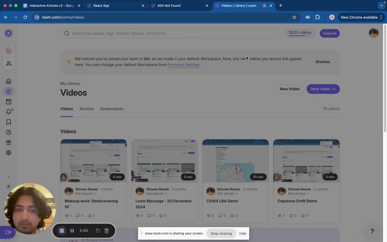Click the reactions emoji icon on CS164 LBA Demo card
This screenshot has height=242, width=387.
(x=232, y=216)
